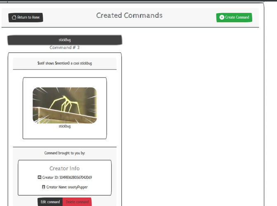Viewport: 277px width, 206px height.
Task: Select the dark stickBug command header bar
Action: click(65, 40)
